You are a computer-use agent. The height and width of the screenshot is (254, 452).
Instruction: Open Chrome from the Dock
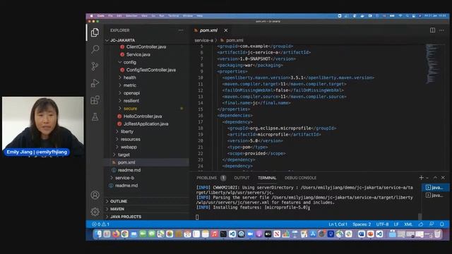(125, 234)
